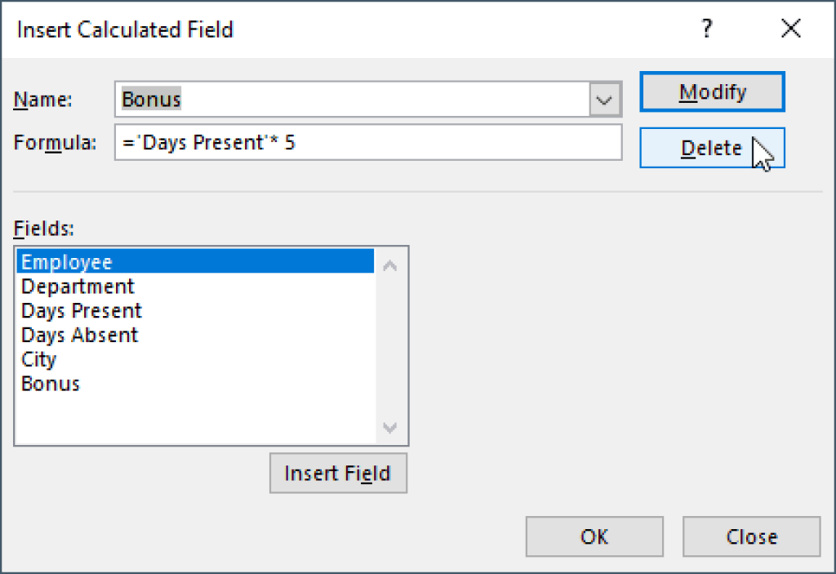This screenshot has width=836, height=574.
Task: Click the Delete button
Action: tap(711, 148)
